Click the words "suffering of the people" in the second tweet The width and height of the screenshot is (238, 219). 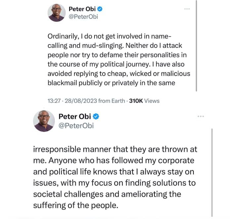click(x=75, y=205)
